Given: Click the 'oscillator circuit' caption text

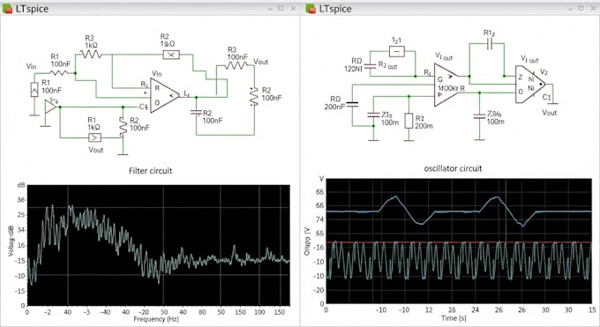Looking at the screenshot, I should pos(453,168).
